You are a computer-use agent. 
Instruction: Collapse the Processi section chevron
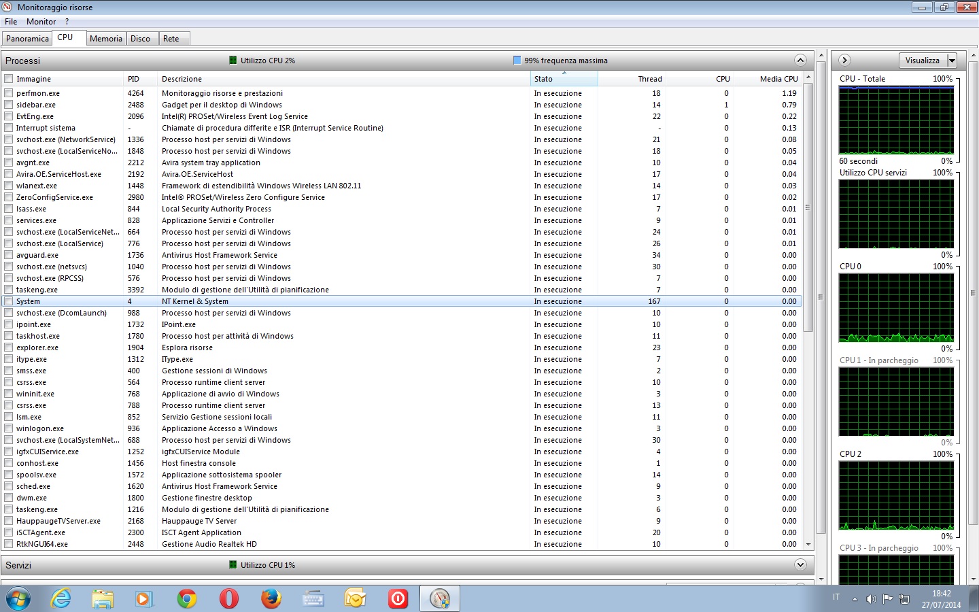tap(800, 61)
